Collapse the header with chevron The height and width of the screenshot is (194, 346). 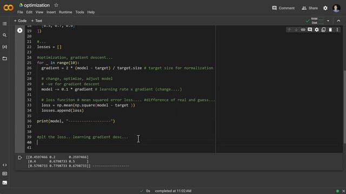click(338, 20)
